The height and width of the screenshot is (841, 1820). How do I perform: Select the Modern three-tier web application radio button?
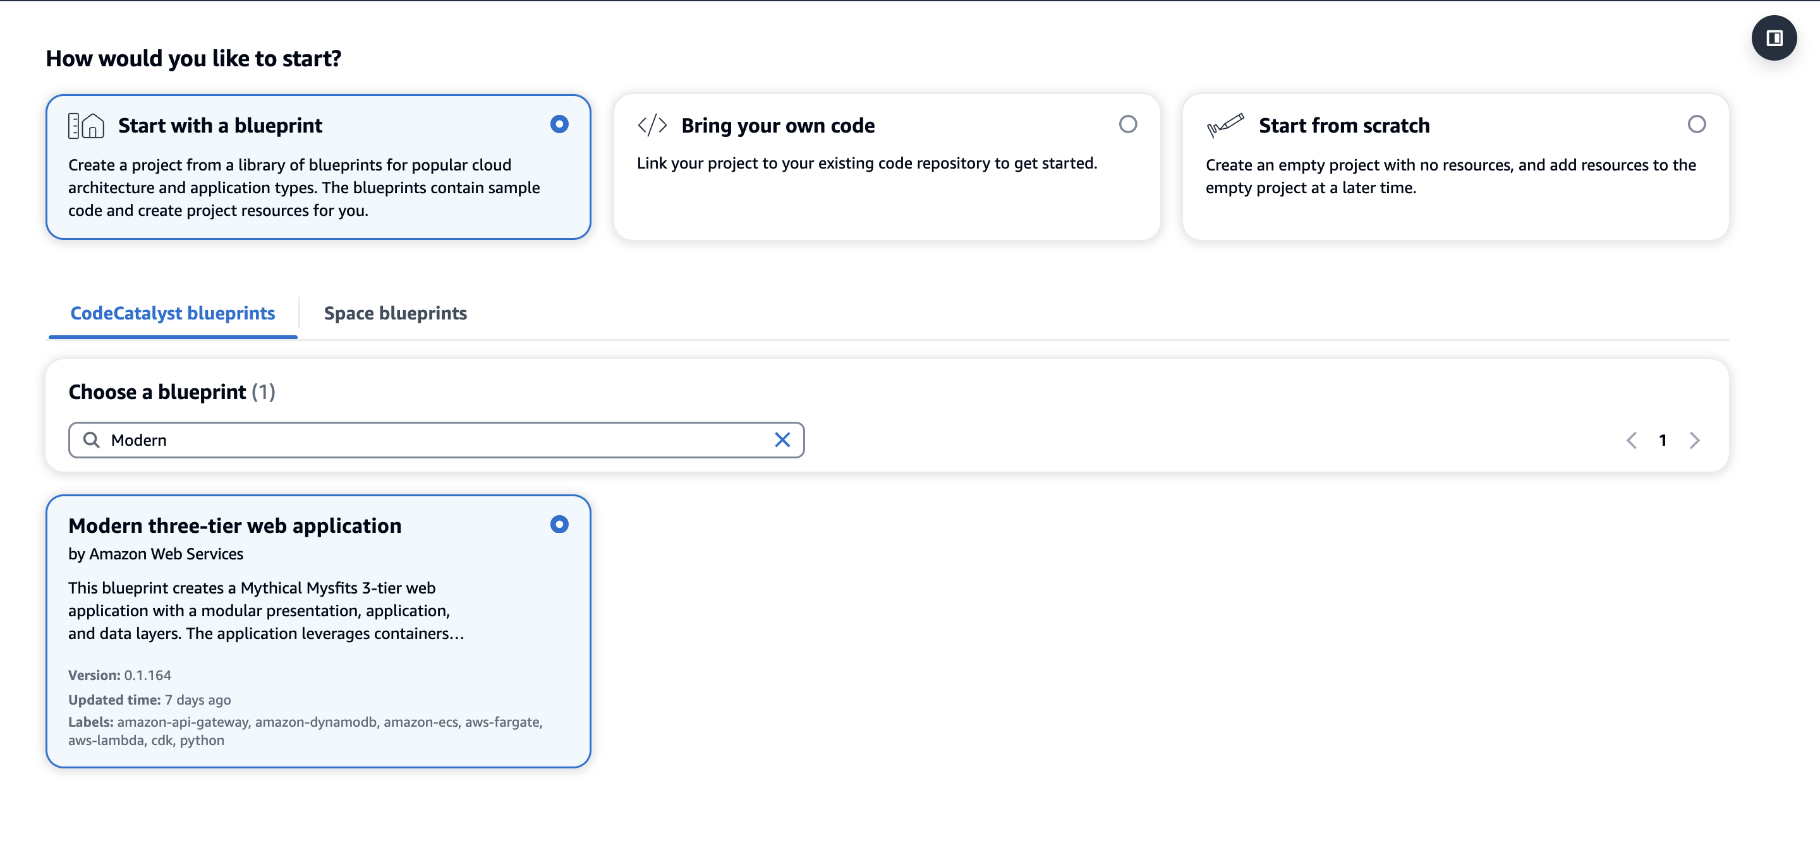[x=559, y=524]
